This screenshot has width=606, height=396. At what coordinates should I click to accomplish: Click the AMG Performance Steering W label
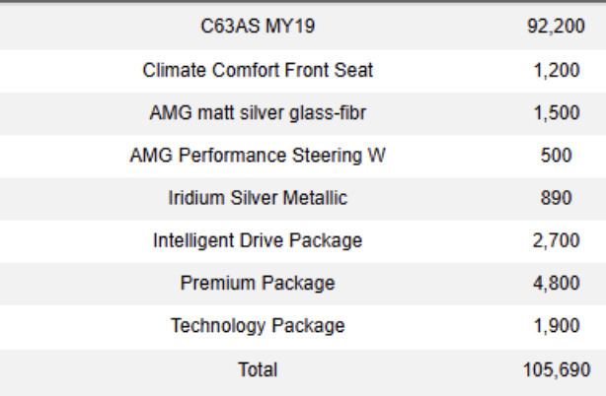258,156
